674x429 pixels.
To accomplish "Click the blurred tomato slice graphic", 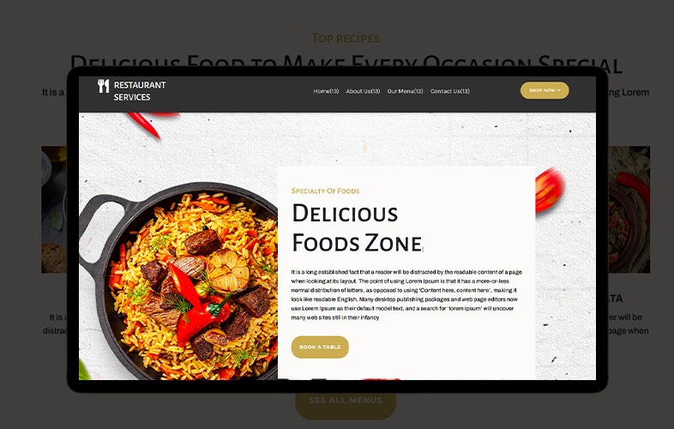I will (x=549, y=190).
